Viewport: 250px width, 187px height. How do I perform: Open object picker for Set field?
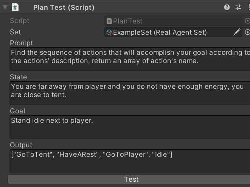click(247, 32)
